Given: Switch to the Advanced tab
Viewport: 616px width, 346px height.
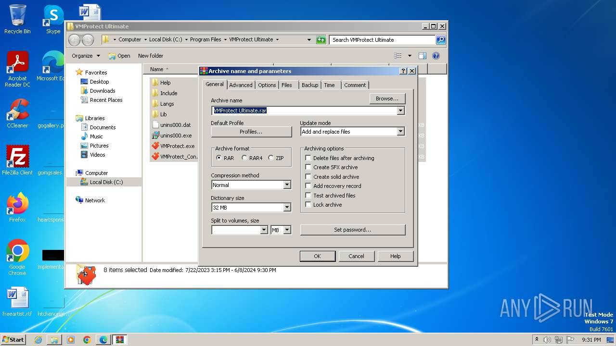Looking at the screenshot, I should [241, 85].
